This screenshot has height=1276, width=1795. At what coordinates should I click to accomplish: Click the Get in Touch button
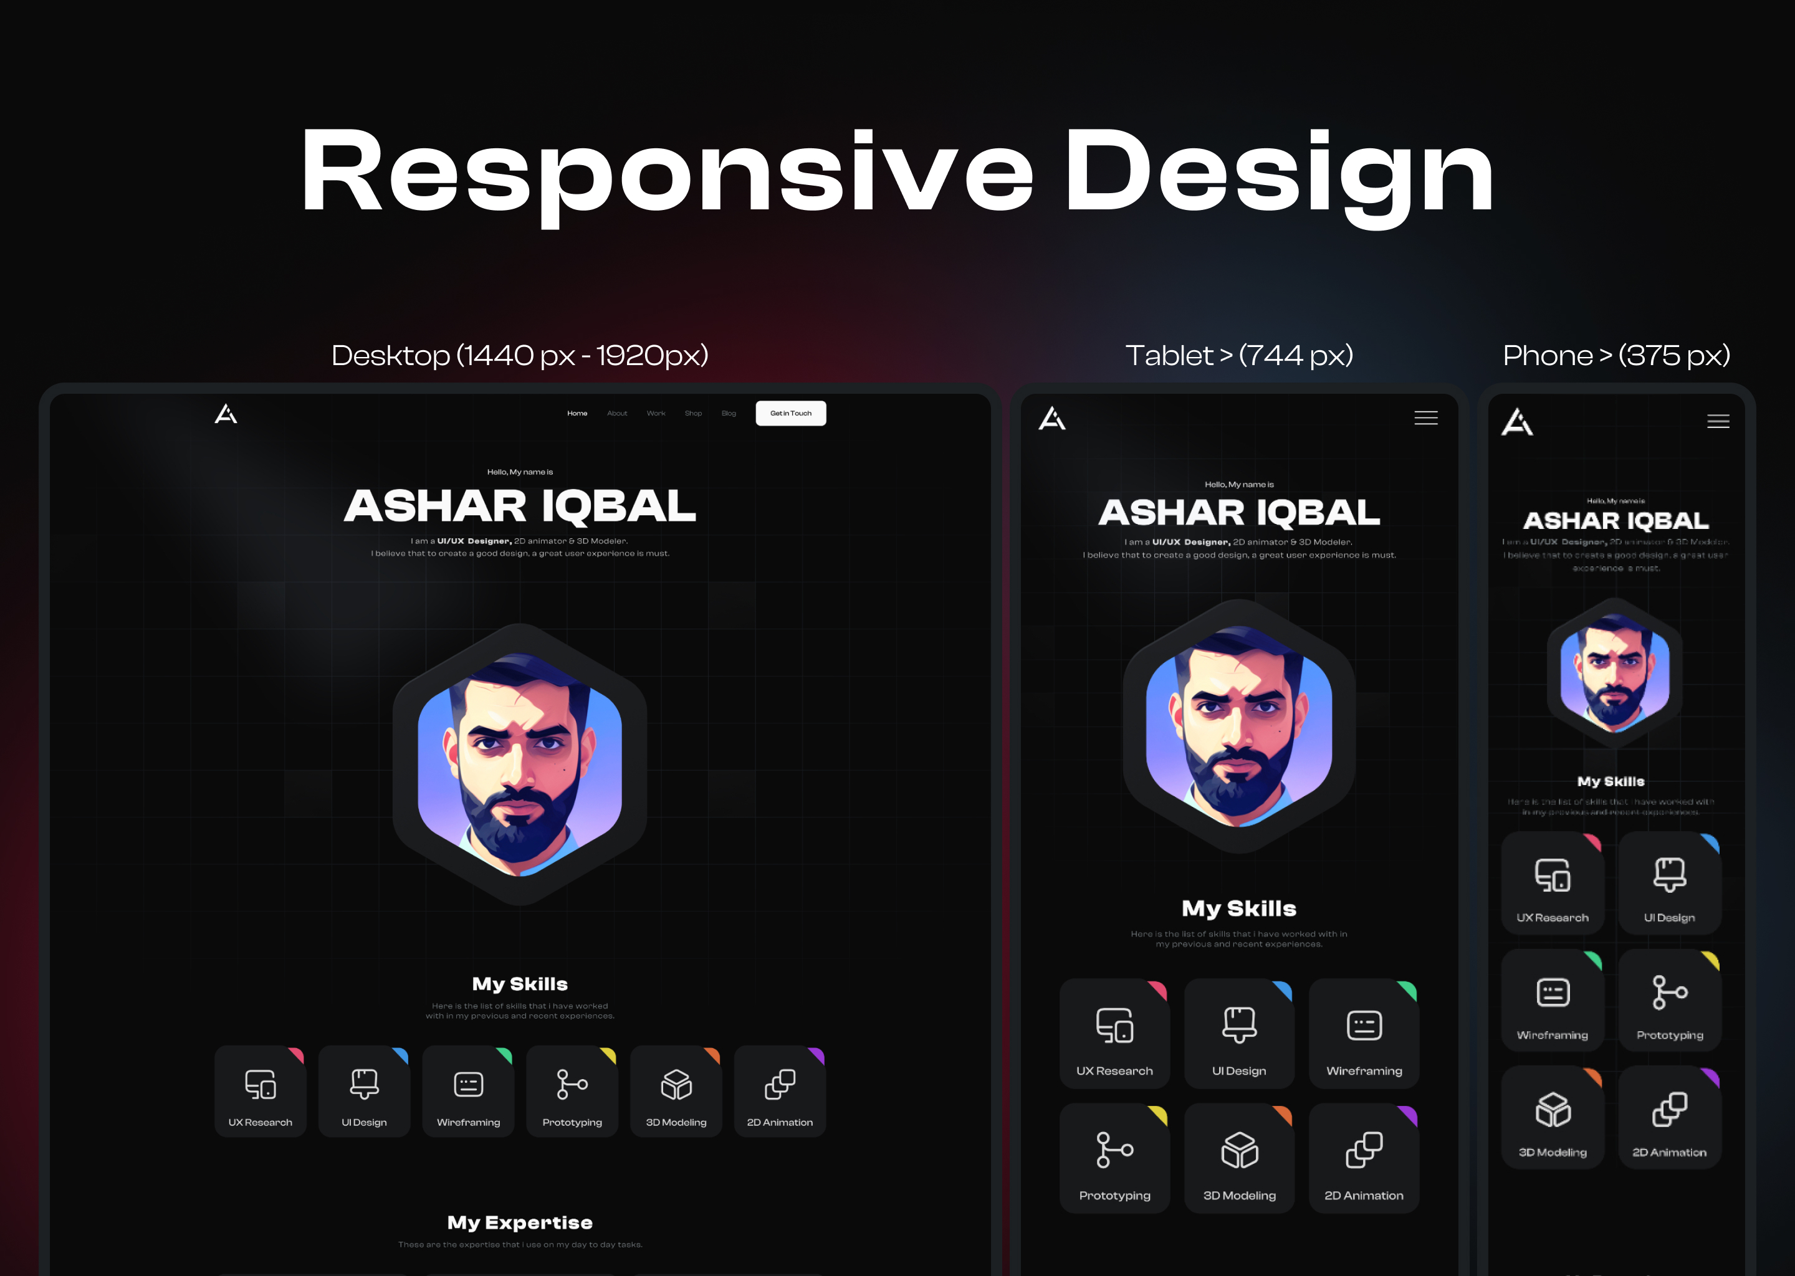click(x=791, y=413)
